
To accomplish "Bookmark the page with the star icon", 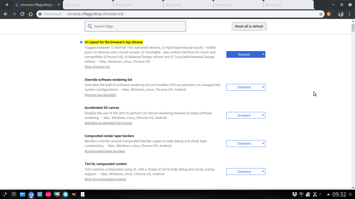I will tap(321, 14).
